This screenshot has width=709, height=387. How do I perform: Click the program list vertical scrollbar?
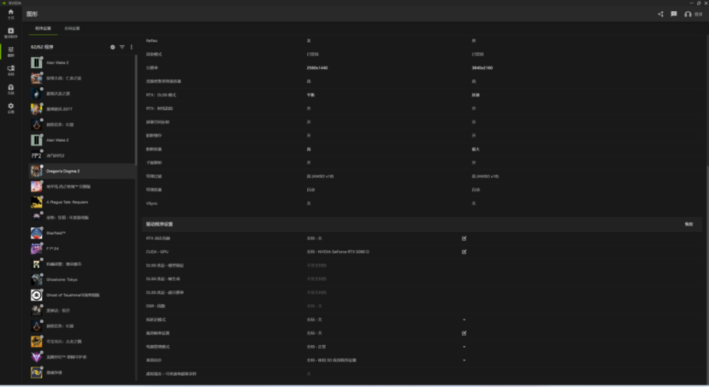pyautogui.click(x=136, y=110)
